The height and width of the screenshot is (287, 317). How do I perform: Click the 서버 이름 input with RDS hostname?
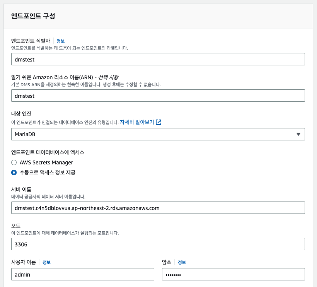158,208
